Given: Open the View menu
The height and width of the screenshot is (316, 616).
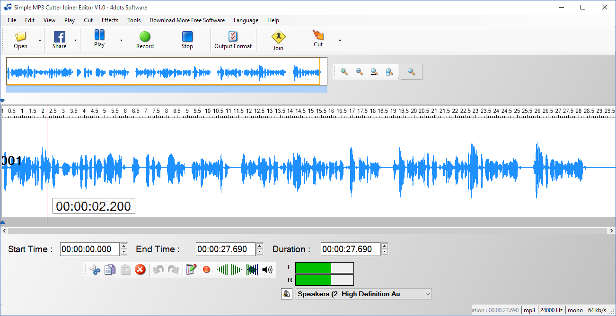Looking at the screenshot, I should coord(49,20).
